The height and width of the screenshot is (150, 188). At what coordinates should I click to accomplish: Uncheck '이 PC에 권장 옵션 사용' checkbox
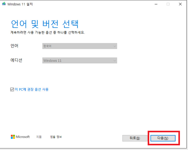pyautogui.click(x=12, y=89)
